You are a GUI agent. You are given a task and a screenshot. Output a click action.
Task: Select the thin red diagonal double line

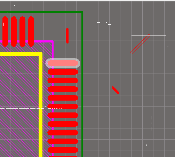[x=140, y=45]
